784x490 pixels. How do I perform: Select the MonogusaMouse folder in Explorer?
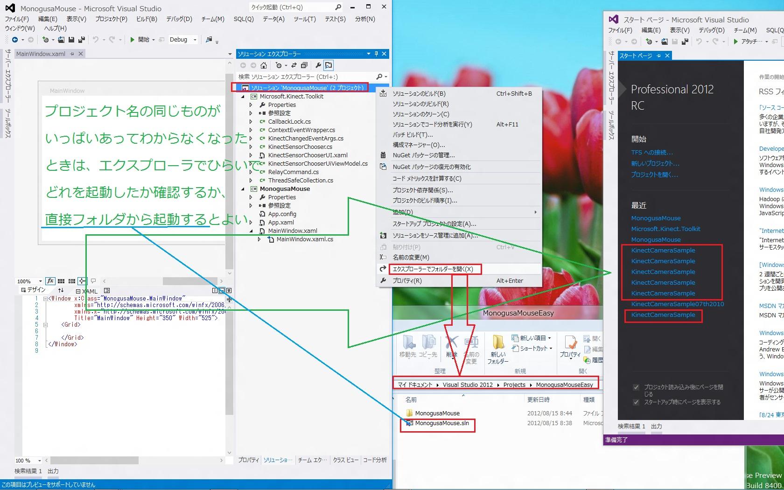pos(433,413)
